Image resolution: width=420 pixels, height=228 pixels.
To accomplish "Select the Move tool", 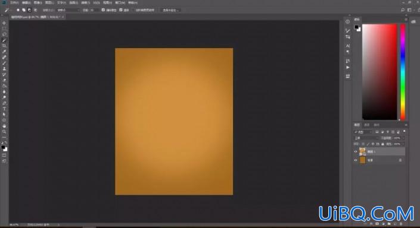I will [4, 23].
